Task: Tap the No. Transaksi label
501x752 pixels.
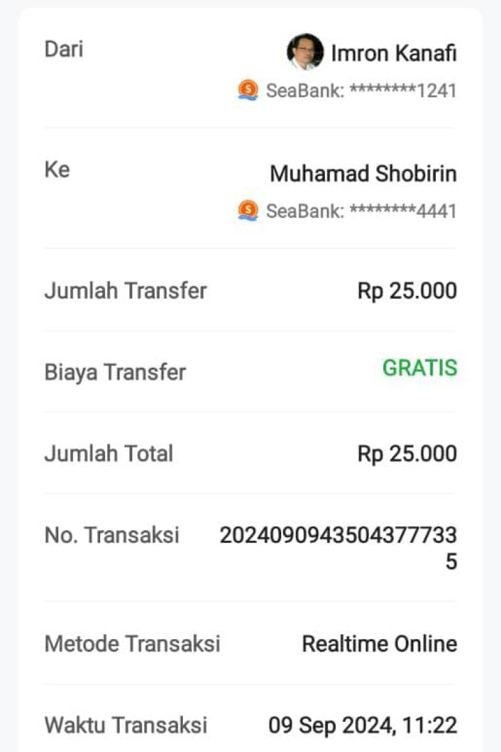Action: tap(111, 535)
